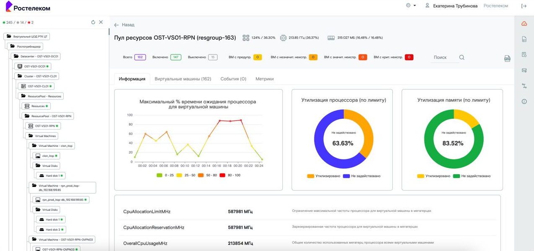Toggle processor chart's Утилизировано legend item
534x251 pixels.
coord(324,176)
